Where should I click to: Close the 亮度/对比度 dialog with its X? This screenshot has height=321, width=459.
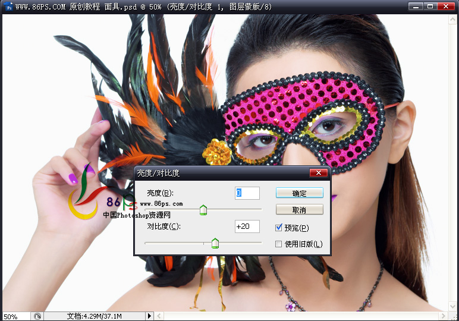pos(319,173)
